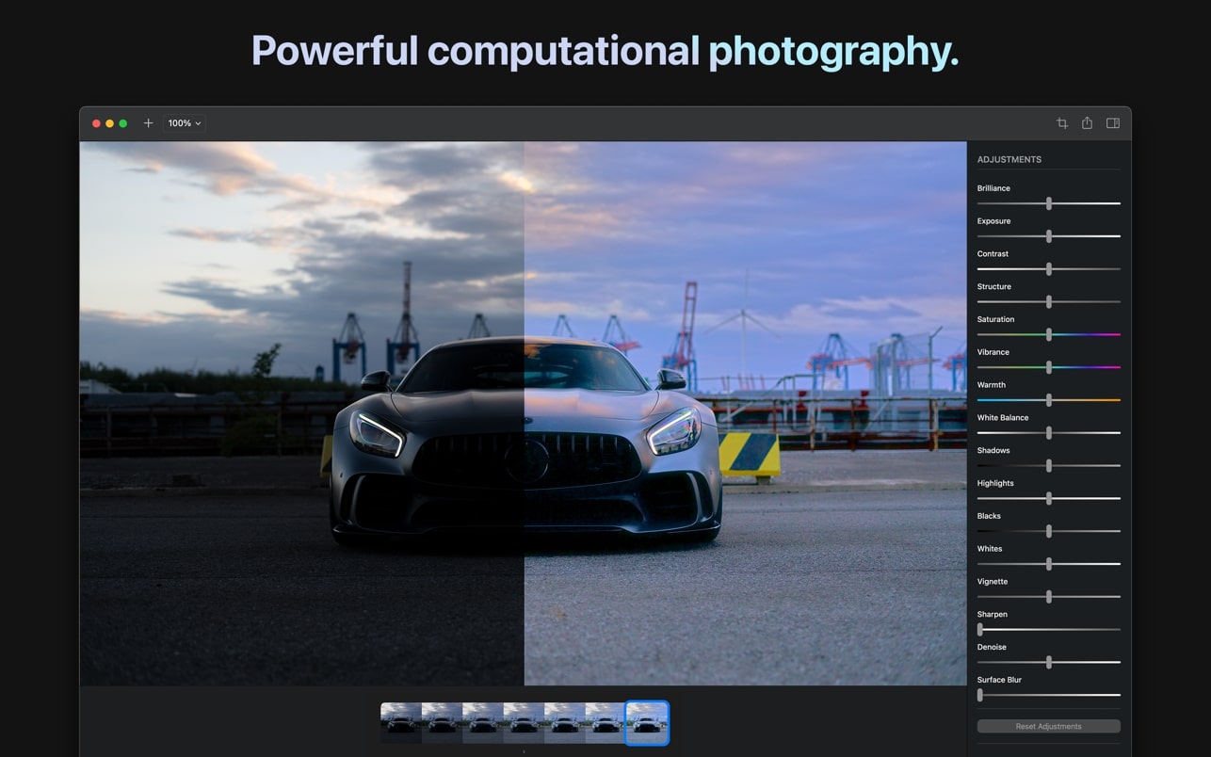Click the Brilliance slider handle
This screenshot has height=757, width=1211.
pos(1048,203)
